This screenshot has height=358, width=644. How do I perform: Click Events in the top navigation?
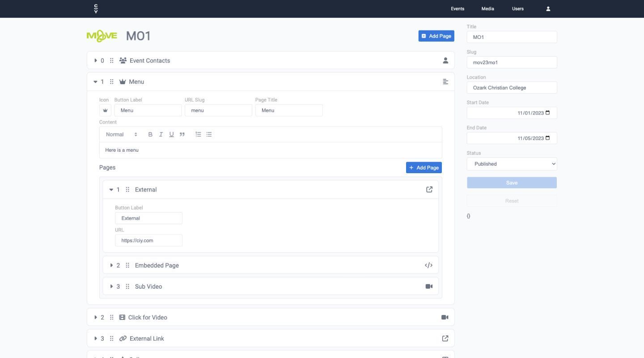pos(458,9)
